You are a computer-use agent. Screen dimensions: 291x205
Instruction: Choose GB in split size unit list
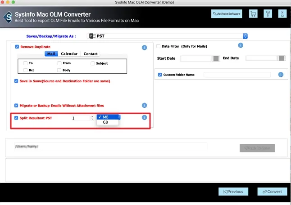[108, 122]
